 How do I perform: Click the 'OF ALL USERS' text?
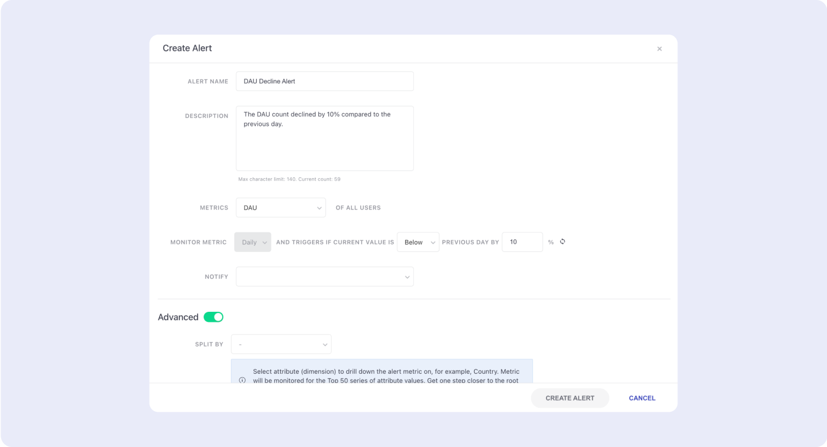[x=358, y=208]
